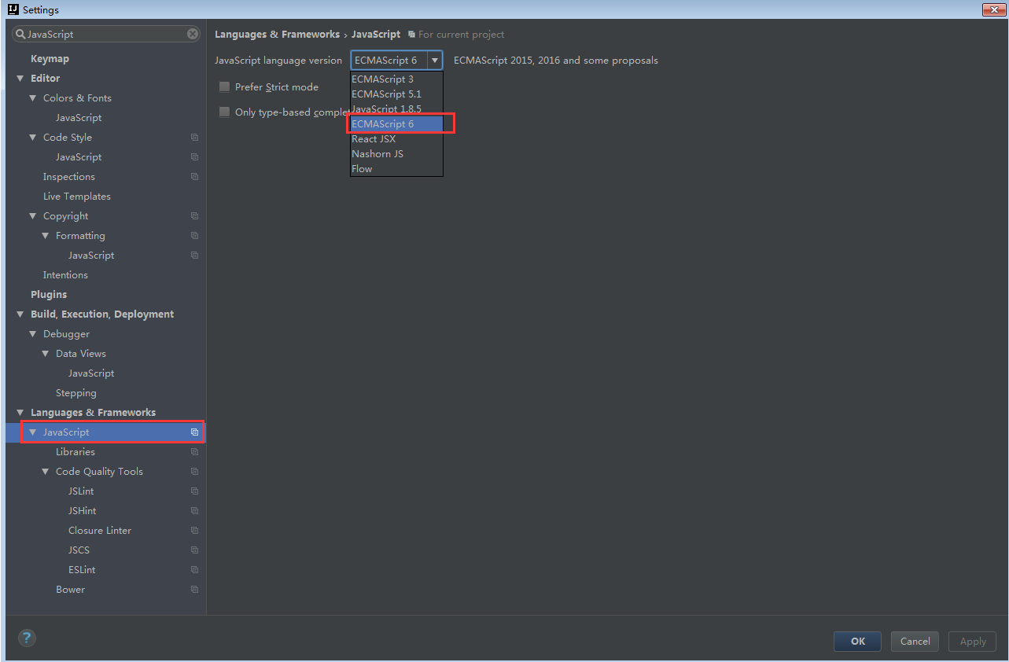
Task: Select JavaScript under Colors & Fonts
Action: pos(79,118)
